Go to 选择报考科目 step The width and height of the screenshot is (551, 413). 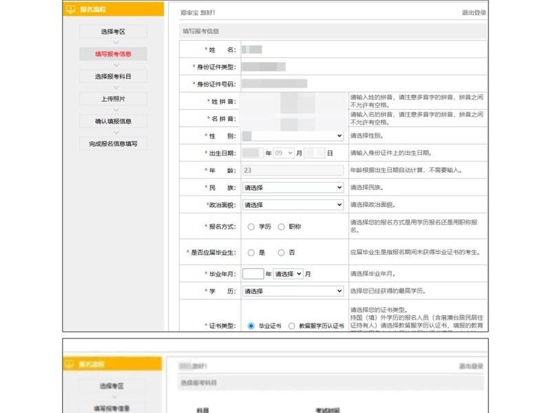point(113,76)
